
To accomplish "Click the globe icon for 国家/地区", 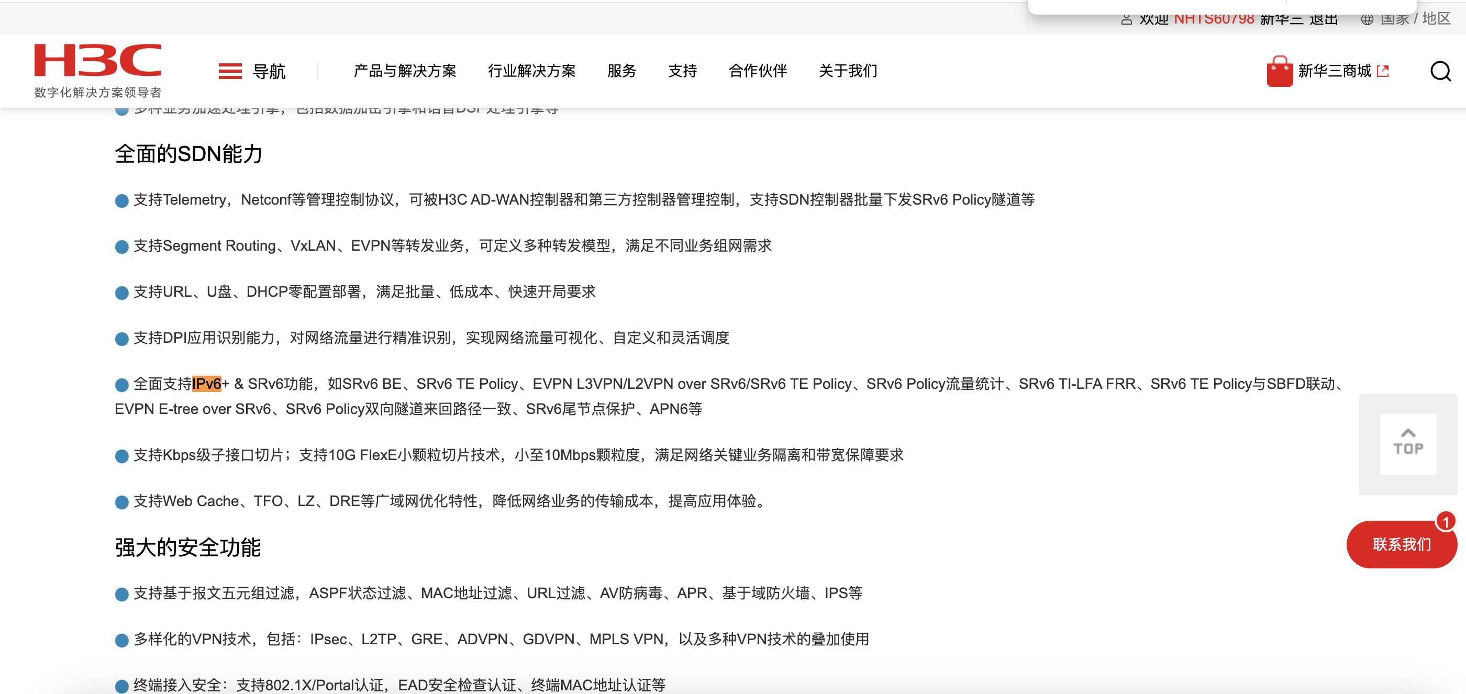I will coord(1367,20).
